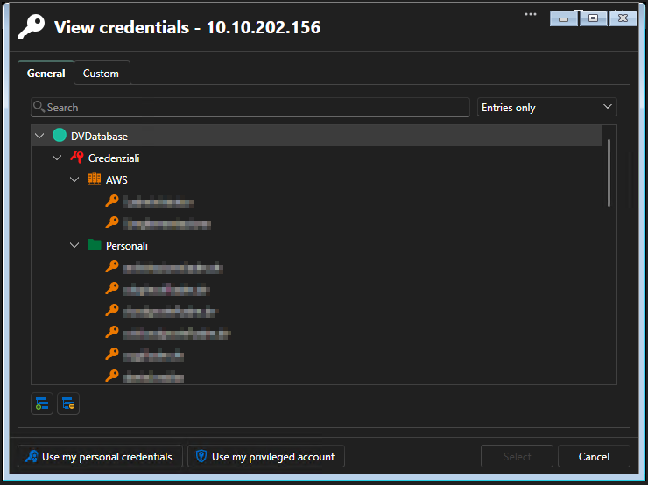The height and width of the screenshot is (485, 648).
Task: Select the DVDatabase row label
Action: tap(99, 136)
